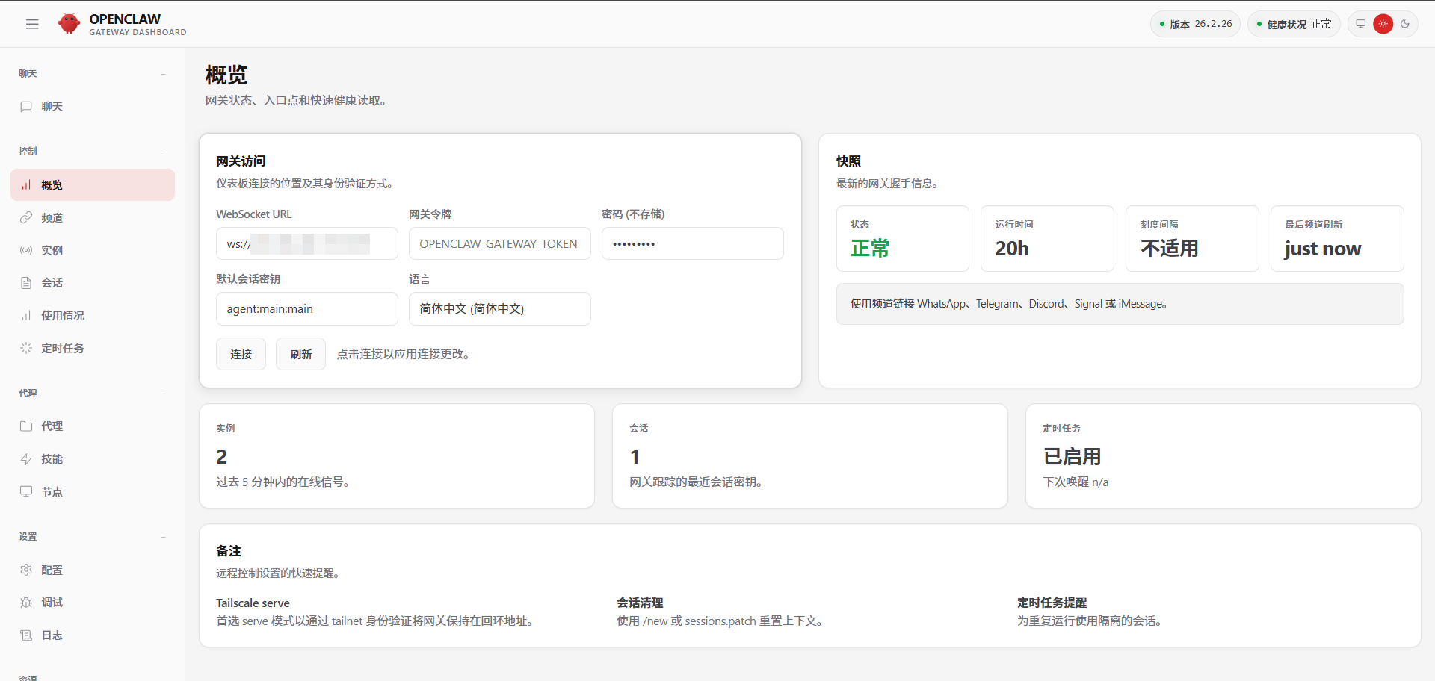Enable light theme sun toggle

click(1383, 24)
